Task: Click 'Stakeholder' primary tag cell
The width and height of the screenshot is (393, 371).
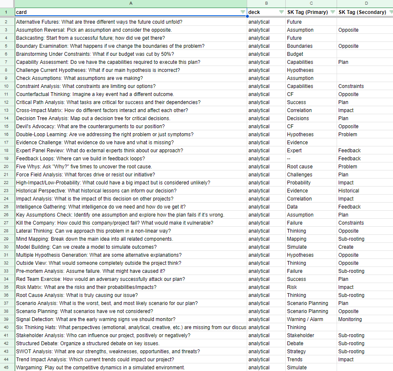Action: pos(311,335)
